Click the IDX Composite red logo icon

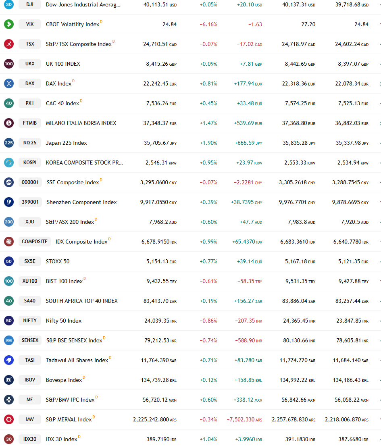point(9,242)
